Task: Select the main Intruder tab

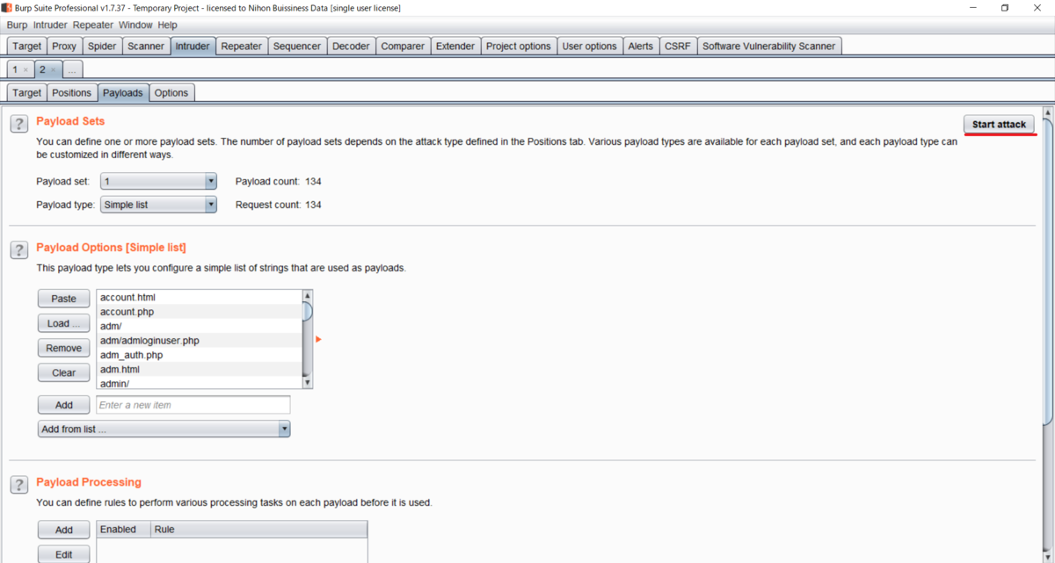Action: pyautogui.click(x=193, y=46)
